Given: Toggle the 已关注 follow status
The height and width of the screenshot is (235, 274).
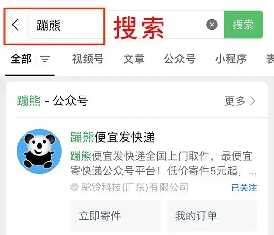Looking at the screenshot, I should (x=244, y=188).
